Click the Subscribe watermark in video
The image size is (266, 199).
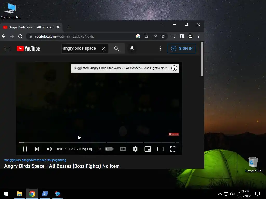point(174,134)
